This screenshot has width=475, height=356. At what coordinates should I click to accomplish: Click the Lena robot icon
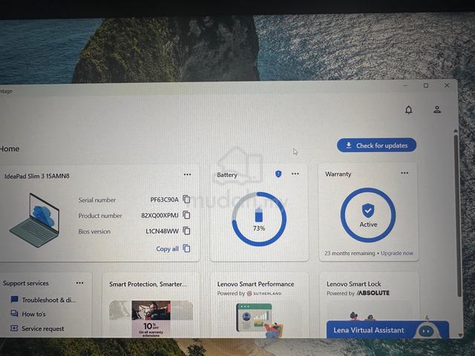[427, 330]
